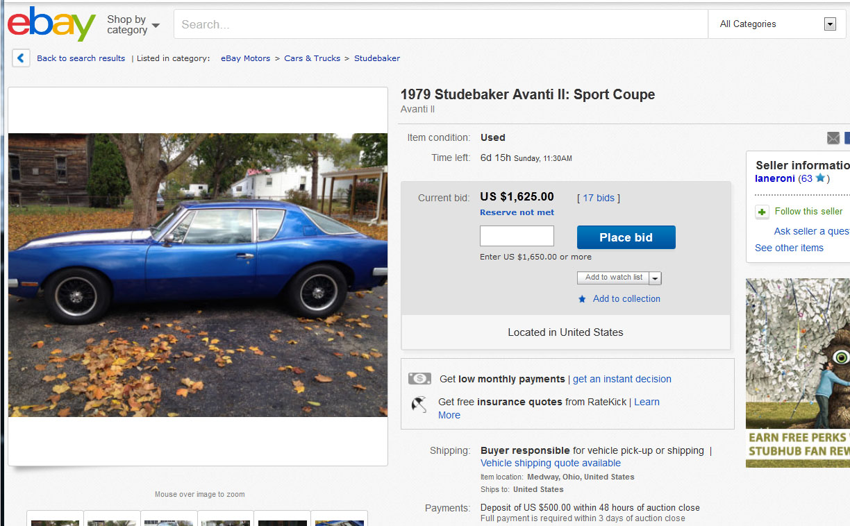850x526 pixels.
Task: Open the eBay Motors breadcrumb
Action: (x=245, y=58)
